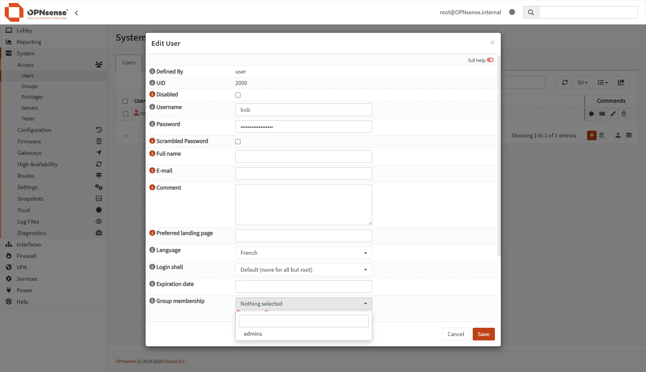Expand the Login shell dropdown

point(303,270)
